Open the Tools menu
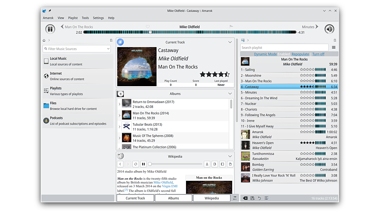 [85, 18]
